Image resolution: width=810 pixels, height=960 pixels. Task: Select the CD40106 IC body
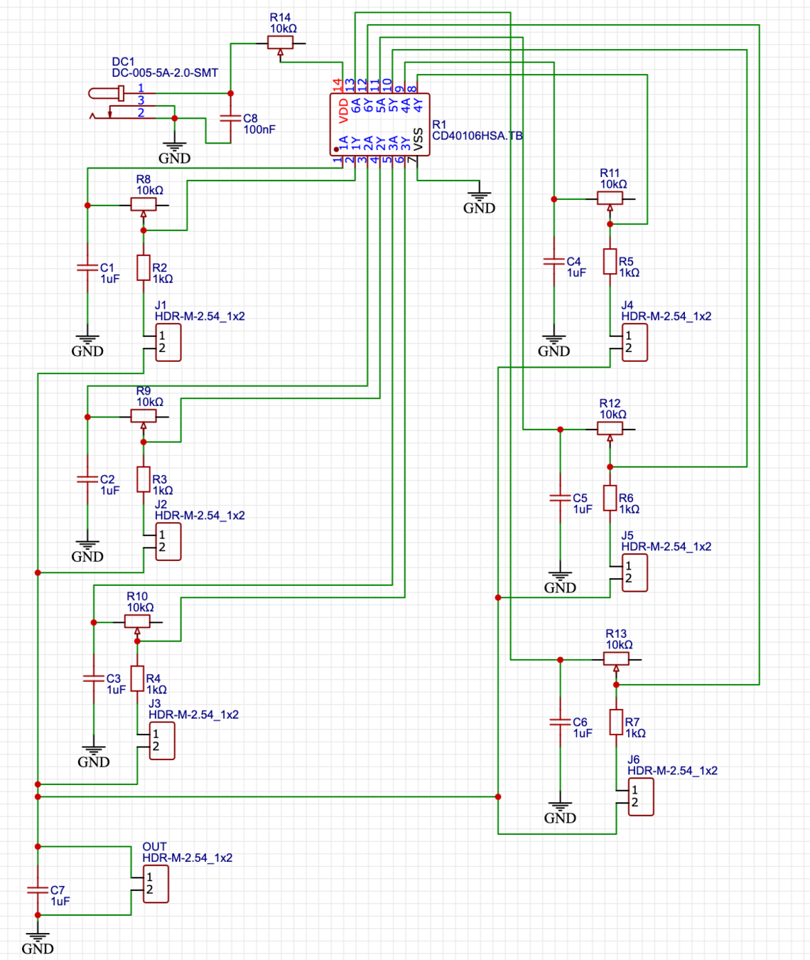click(x=379, y=124)
